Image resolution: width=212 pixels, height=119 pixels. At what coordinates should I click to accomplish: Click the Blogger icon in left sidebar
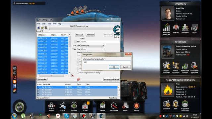[x=15, y=82]
